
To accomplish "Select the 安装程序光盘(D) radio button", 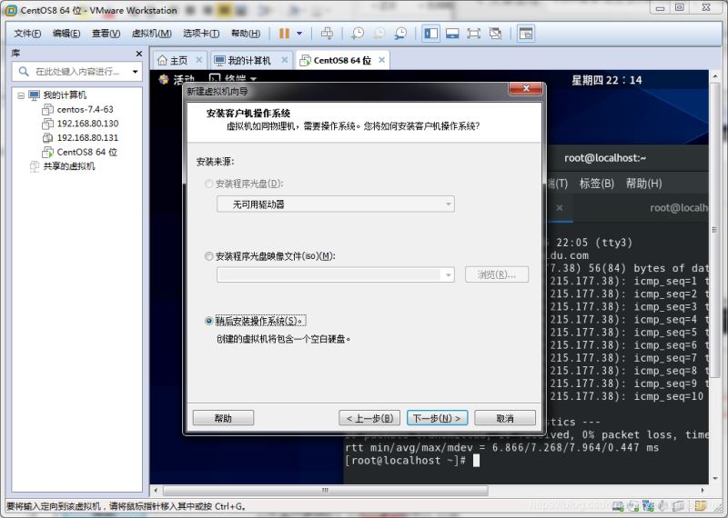I will coord(209,184).
